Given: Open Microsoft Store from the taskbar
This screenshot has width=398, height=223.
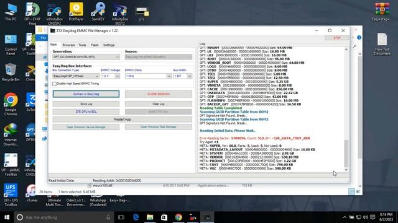Looking at the screenshot, I should 164,217.
